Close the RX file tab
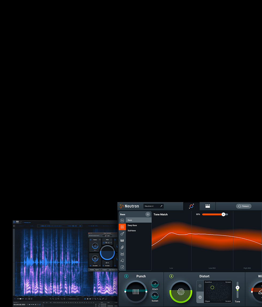The width and height of the screenshot is (262, 307). (23, 222)
